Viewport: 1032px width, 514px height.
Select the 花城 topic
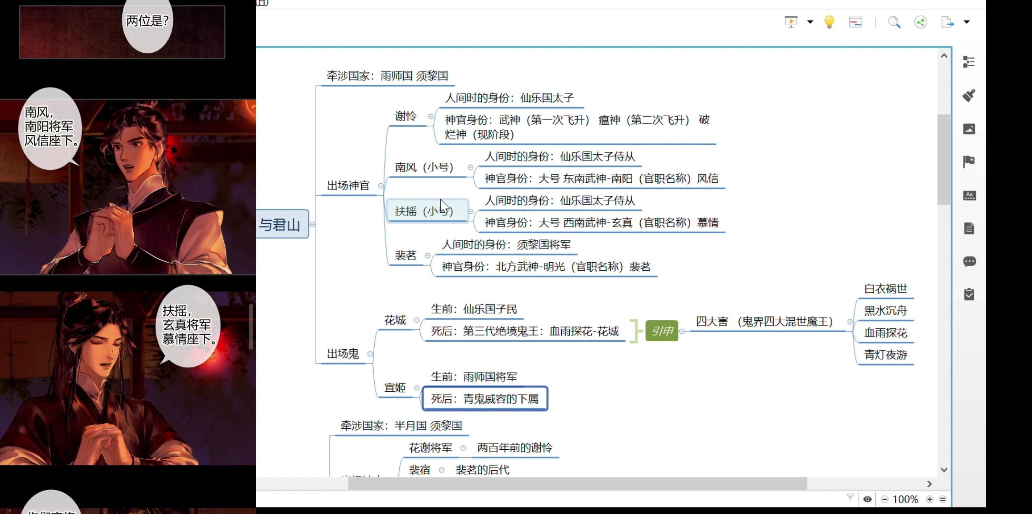point(395,320)
